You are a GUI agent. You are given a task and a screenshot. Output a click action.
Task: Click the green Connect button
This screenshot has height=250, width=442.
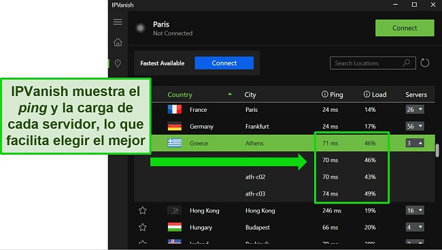(405, 28)
